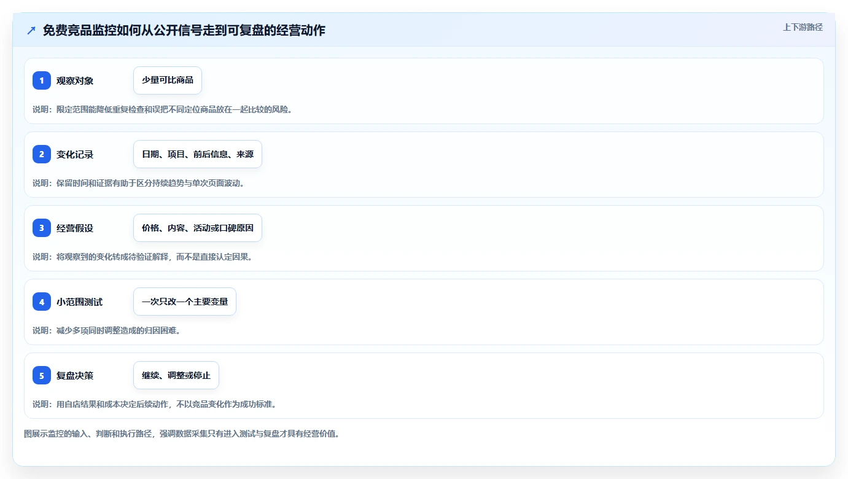The width and height of the screenshot is (848, 479).
Task: Click the step 2 number badge
Action: pyautogui.click(x=42, y=154)
